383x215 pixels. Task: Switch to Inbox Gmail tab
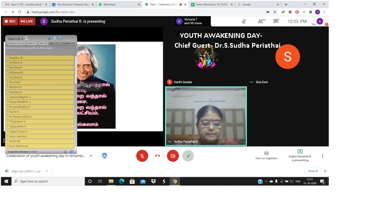pos(26,4)
